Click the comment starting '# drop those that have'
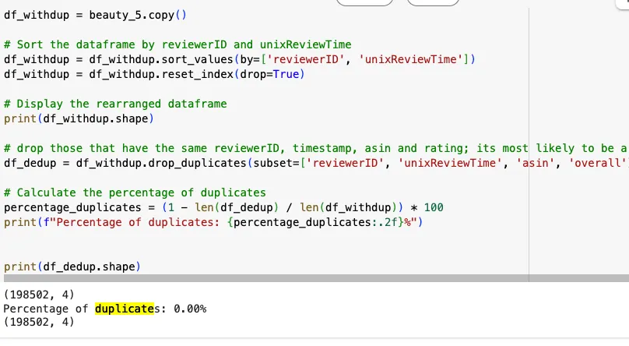The height and width of the screenshot is (346, 629). click(x=316, y=149)
